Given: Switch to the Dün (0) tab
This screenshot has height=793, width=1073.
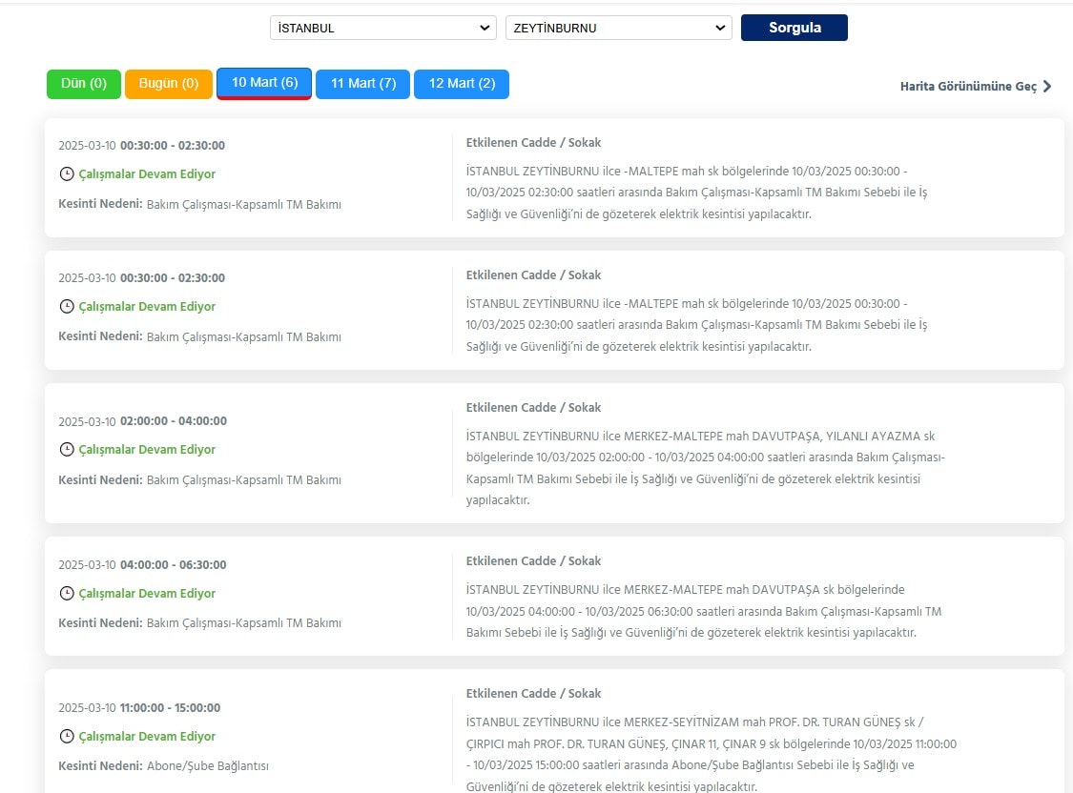Looking at the screenshot, I should [84, 84].
